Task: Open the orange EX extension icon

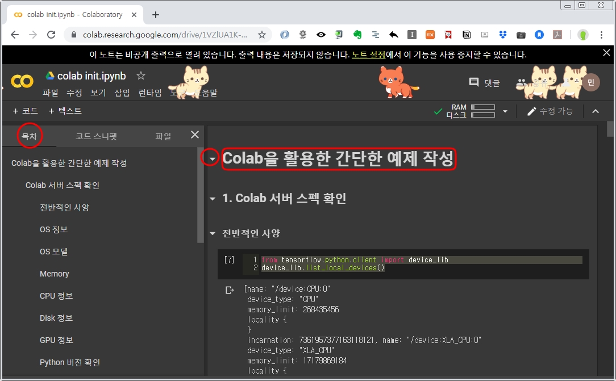Action: 430,35
